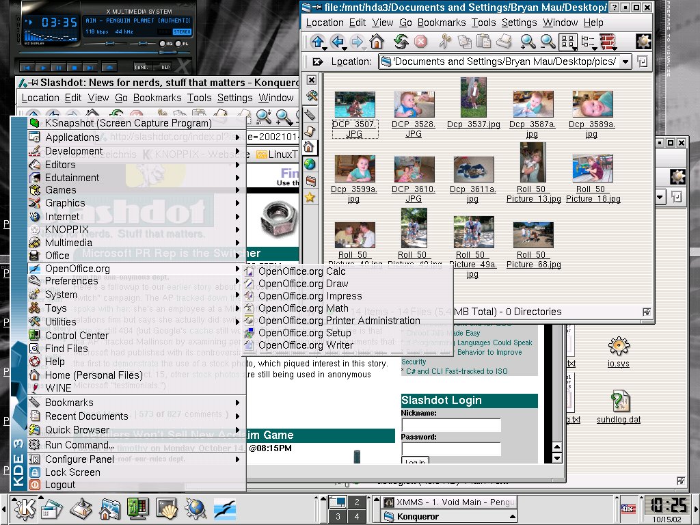This screenshot has height=525, width=700.
Task: Expand the Konqueror taskbar group arrow
Action: click(x=512, y=517)
